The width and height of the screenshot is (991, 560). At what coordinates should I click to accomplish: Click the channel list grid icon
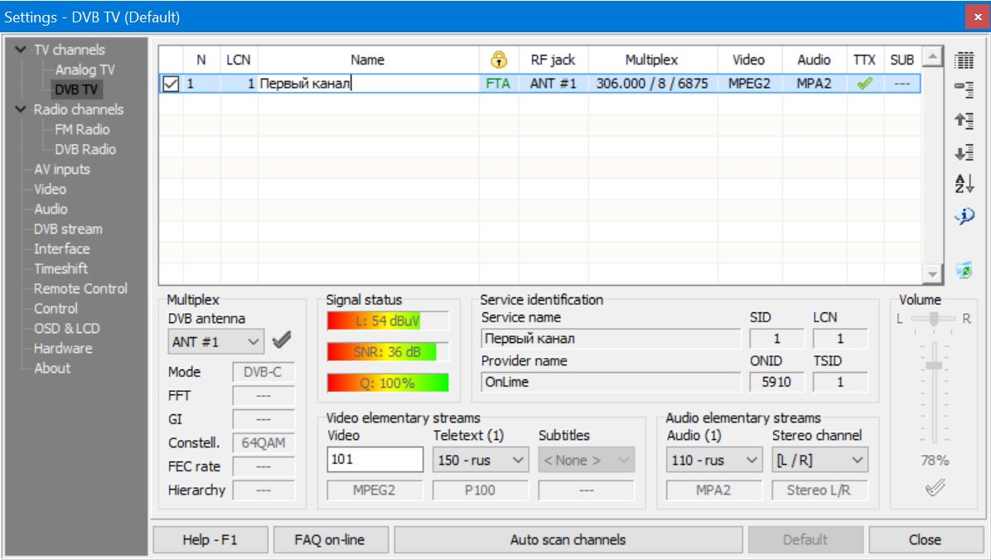(963, 59)
